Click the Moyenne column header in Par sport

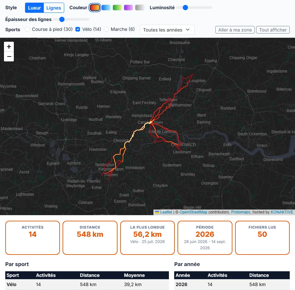coord(134,275)
